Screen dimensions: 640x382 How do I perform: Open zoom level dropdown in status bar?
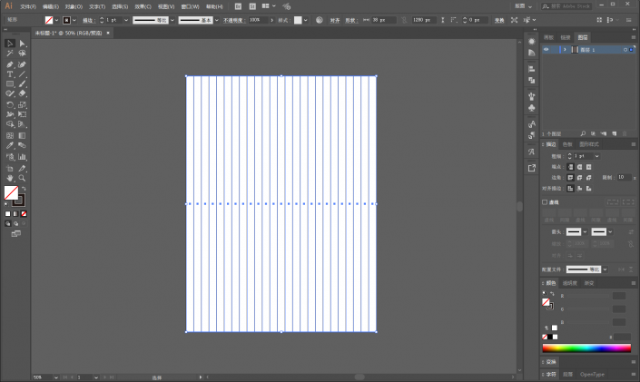pos(56,377)
